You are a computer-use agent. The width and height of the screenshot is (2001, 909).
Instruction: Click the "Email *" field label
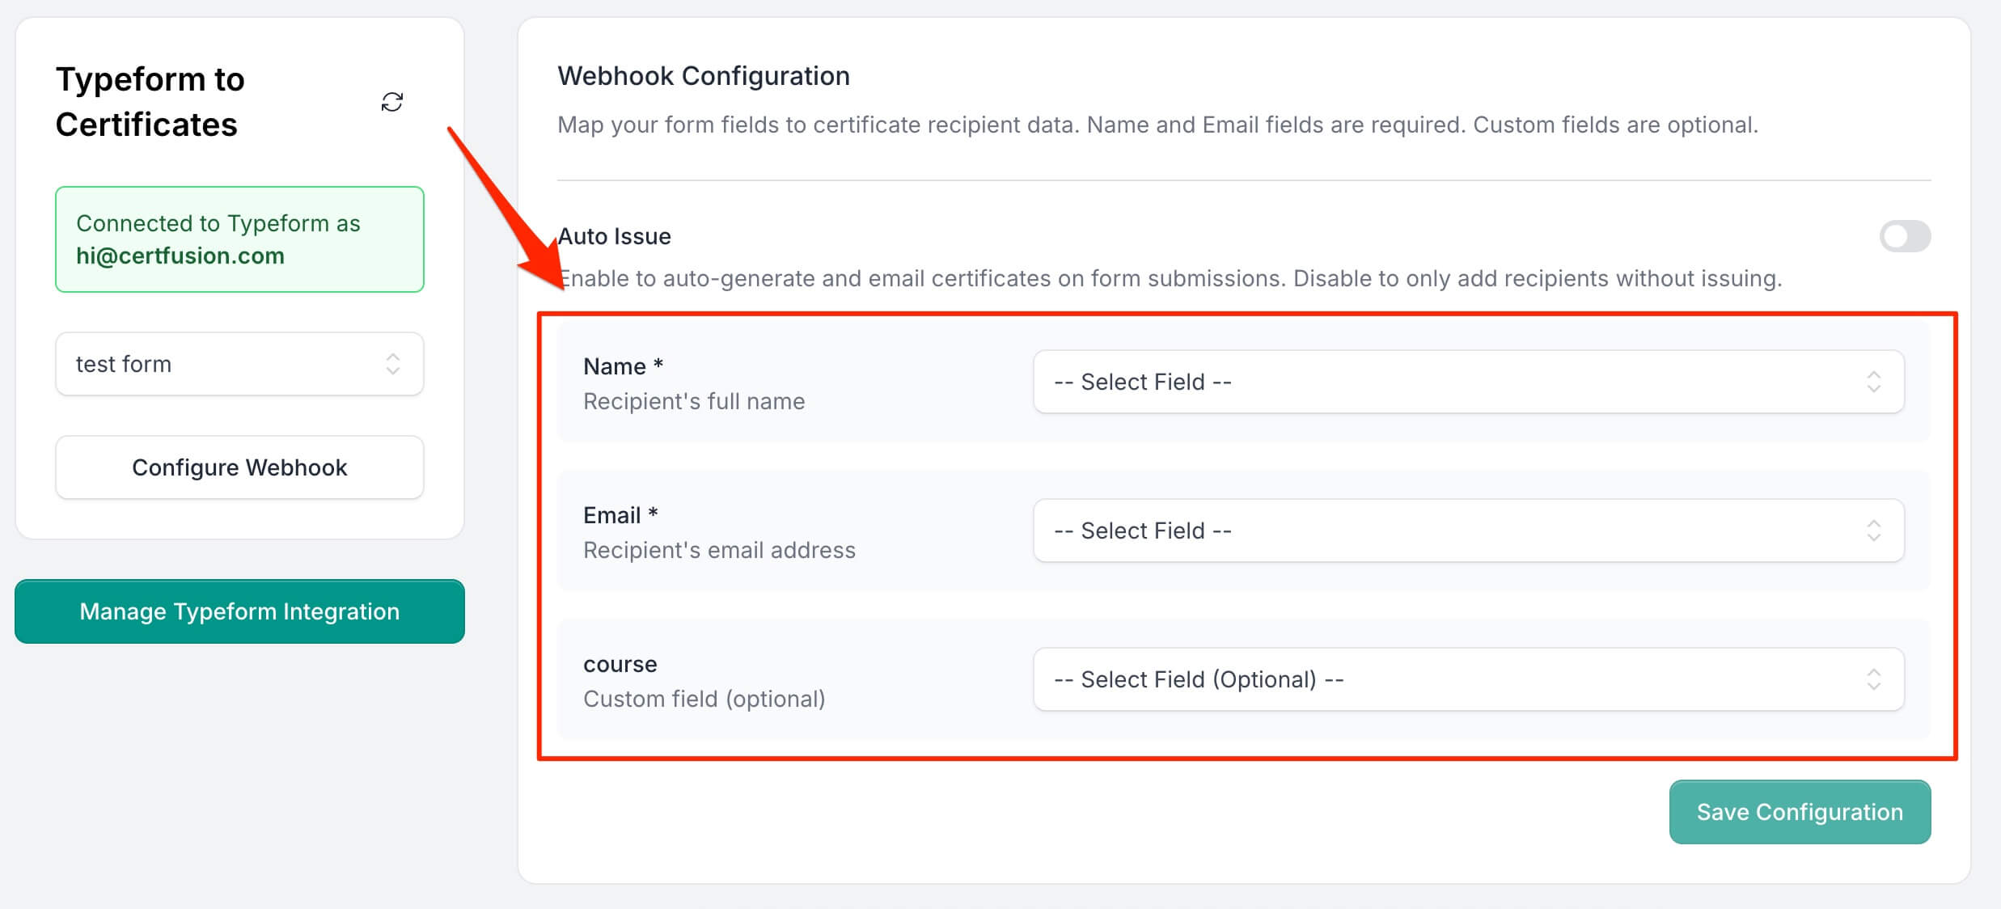[x=620, y=515]
